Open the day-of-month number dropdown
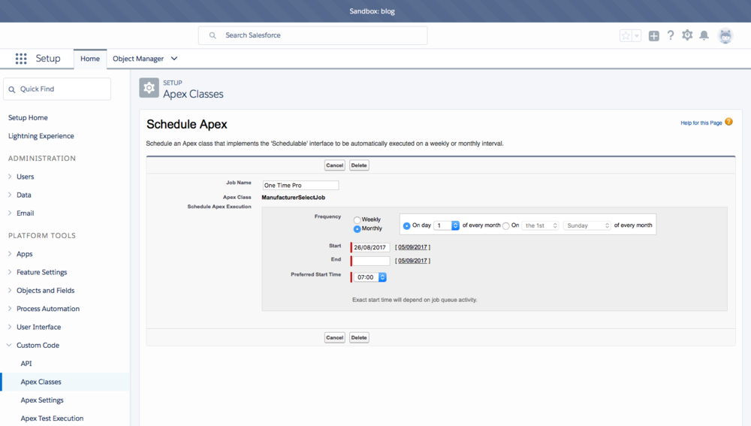 [x=446, y=225]
